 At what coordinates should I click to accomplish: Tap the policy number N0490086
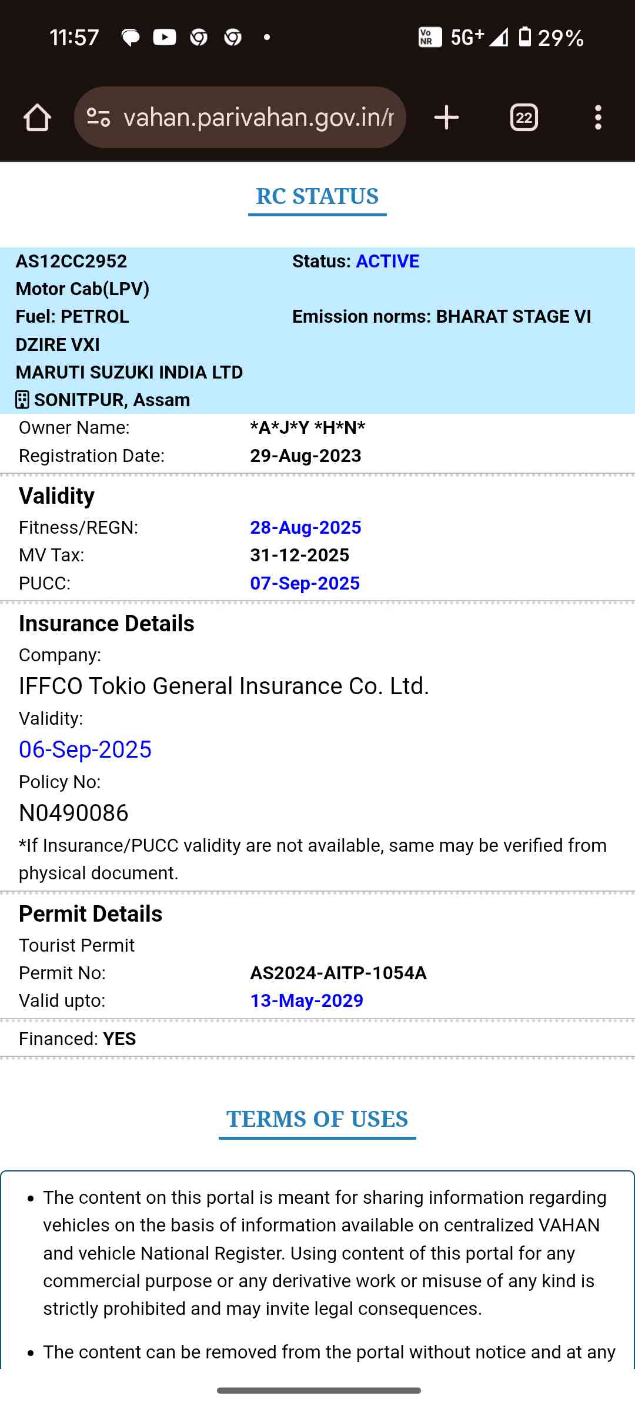click(x=73, y=814)
